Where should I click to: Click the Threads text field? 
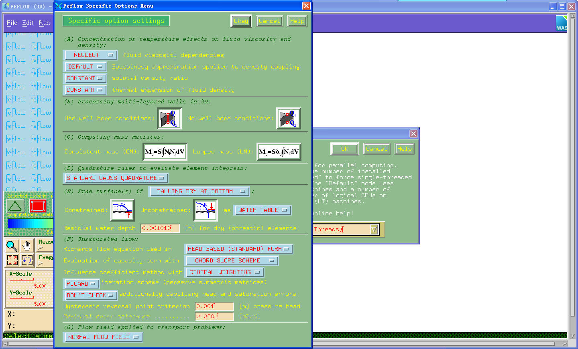341,230
